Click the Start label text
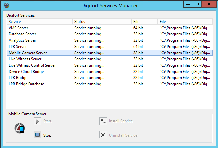The height and width of the screenshot is (148, 218). (x=47, y=121)
